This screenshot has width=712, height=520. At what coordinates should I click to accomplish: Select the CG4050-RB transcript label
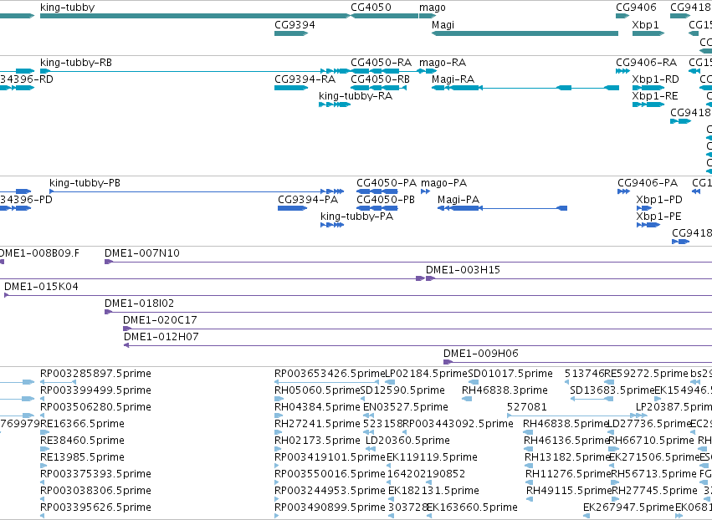380,79
